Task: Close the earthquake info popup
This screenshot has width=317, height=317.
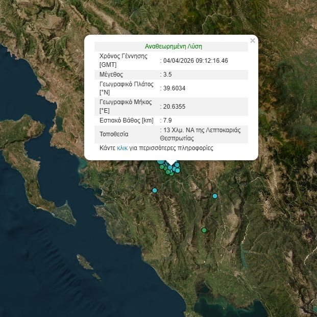Action: (253, 41)
